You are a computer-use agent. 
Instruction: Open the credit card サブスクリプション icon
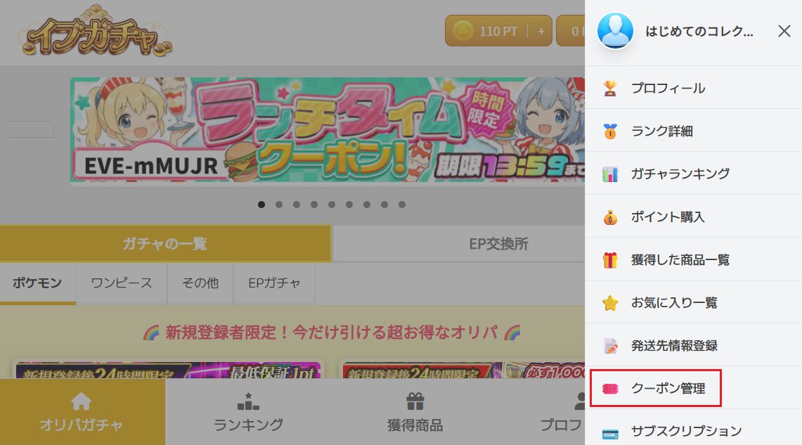pyautogui.click(x=609, y=434)
